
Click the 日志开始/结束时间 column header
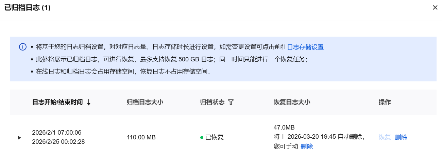(57, 102)
